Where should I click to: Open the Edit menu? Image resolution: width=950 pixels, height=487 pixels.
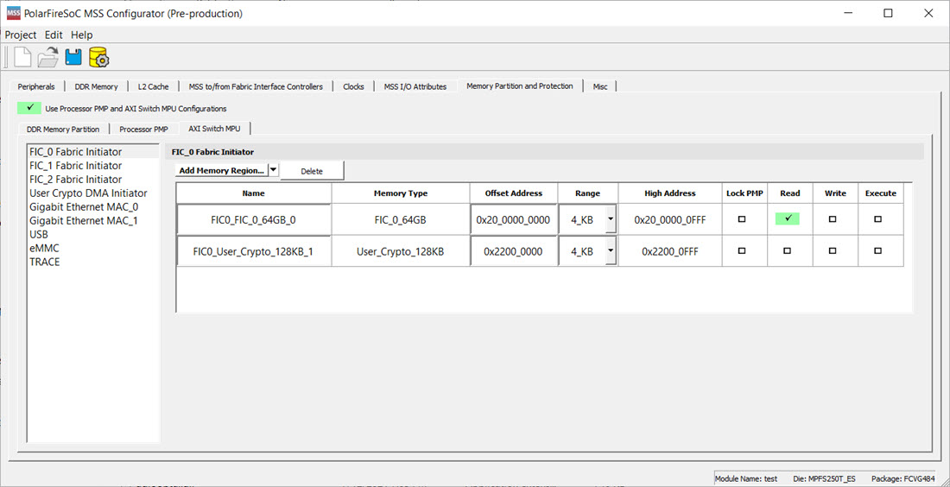coord(54,35)
